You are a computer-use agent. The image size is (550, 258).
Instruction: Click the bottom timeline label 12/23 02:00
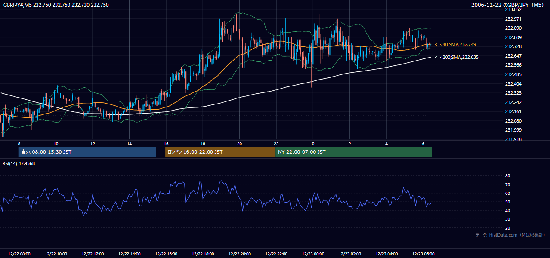click(350, 254)
